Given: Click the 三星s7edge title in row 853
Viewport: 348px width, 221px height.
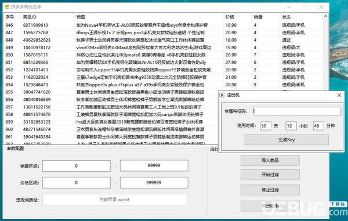Looking at the screenshot, I should click(x=142, y=77).
